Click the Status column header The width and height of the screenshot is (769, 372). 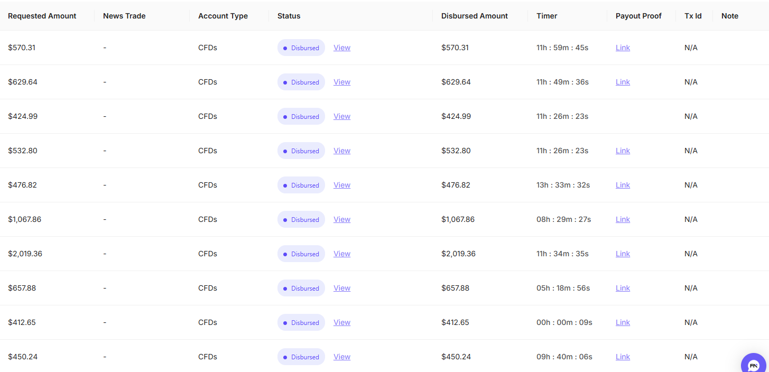click(289, 16)
